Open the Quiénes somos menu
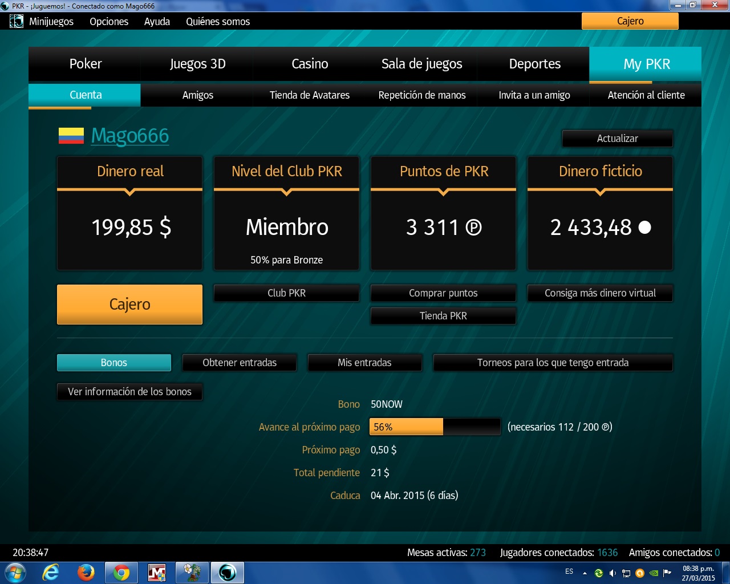 (218, 22)
